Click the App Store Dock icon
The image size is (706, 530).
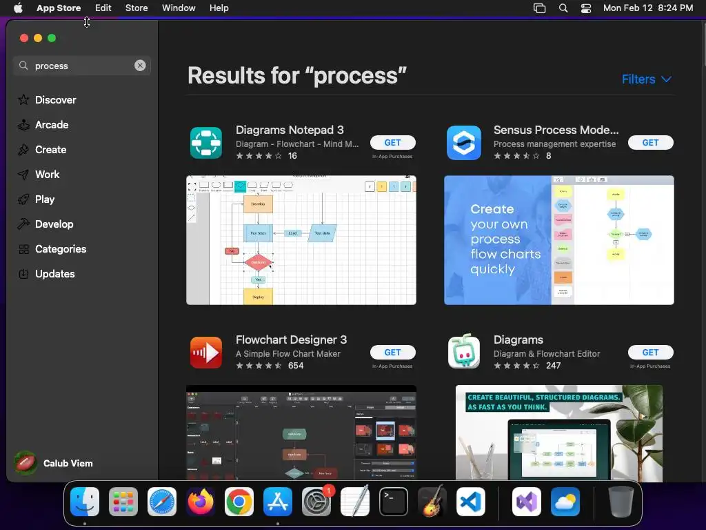coord(278,502)
